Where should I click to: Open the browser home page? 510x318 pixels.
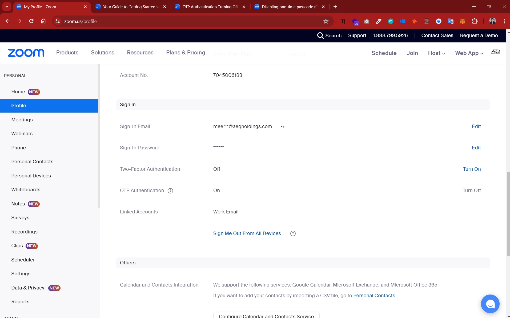tap(43, 21)
